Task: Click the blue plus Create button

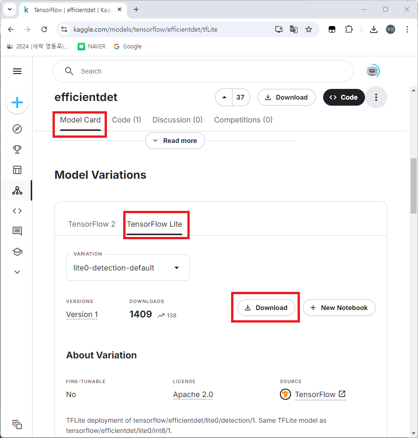Action: pyautogui.click(x=17, y=102)
